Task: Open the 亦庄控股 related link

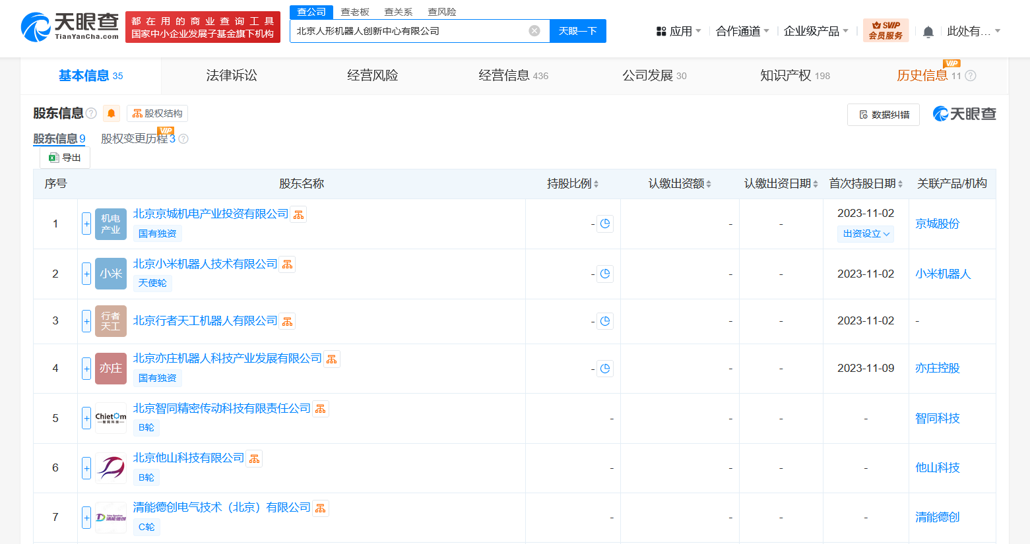Action: pyautogui.click(x=938, y=369)
